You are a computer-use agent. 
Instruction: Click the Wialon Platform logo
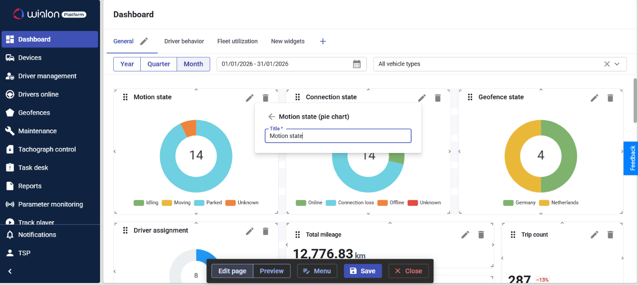pyautogui.click(x=50, y=14)
